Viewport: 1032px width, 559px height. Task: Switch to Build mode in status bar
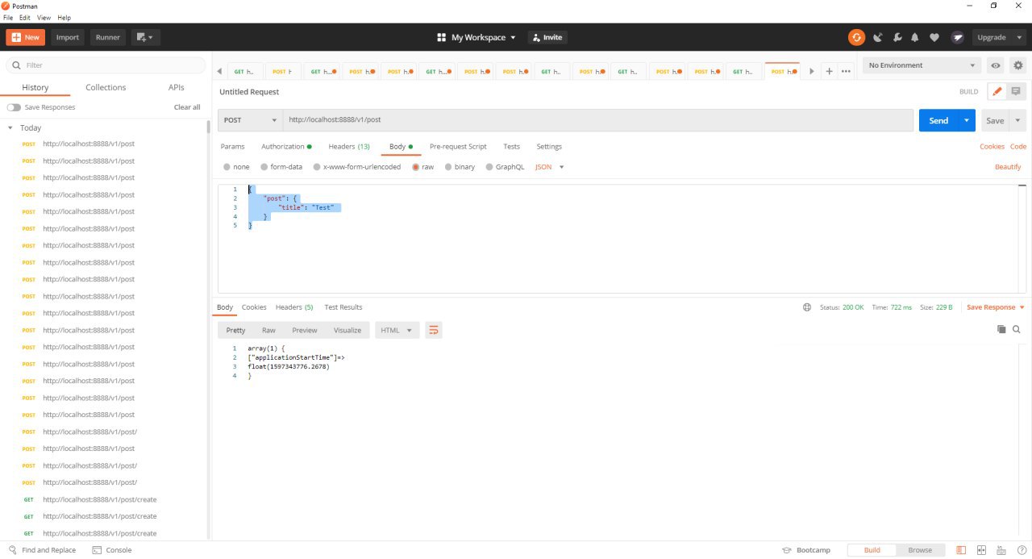(x=872, y=550)
